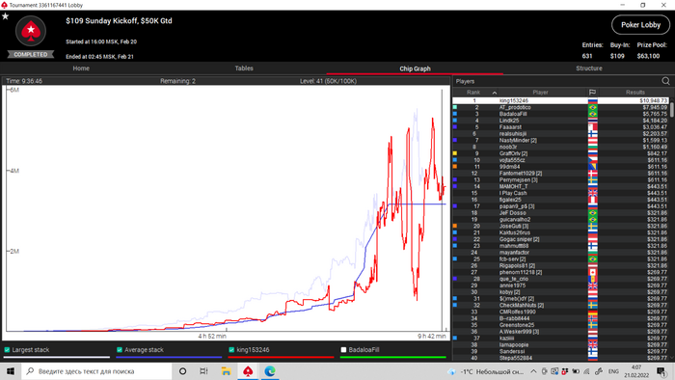Viewport: 675px width, 380px height.
Task: Click the taskbar search box
Action: pyautogui.click(x=96, y=371)
